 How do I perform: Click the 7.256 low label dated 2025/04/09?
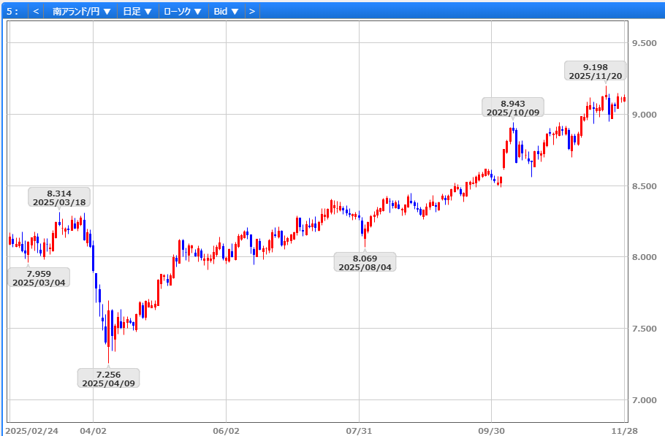coord(108,378)
